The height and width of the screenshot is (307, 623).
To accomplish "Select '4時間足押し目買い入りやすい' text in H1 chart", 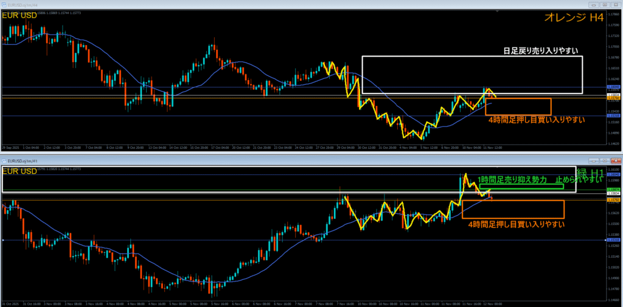I will click(x=516, y=224).
